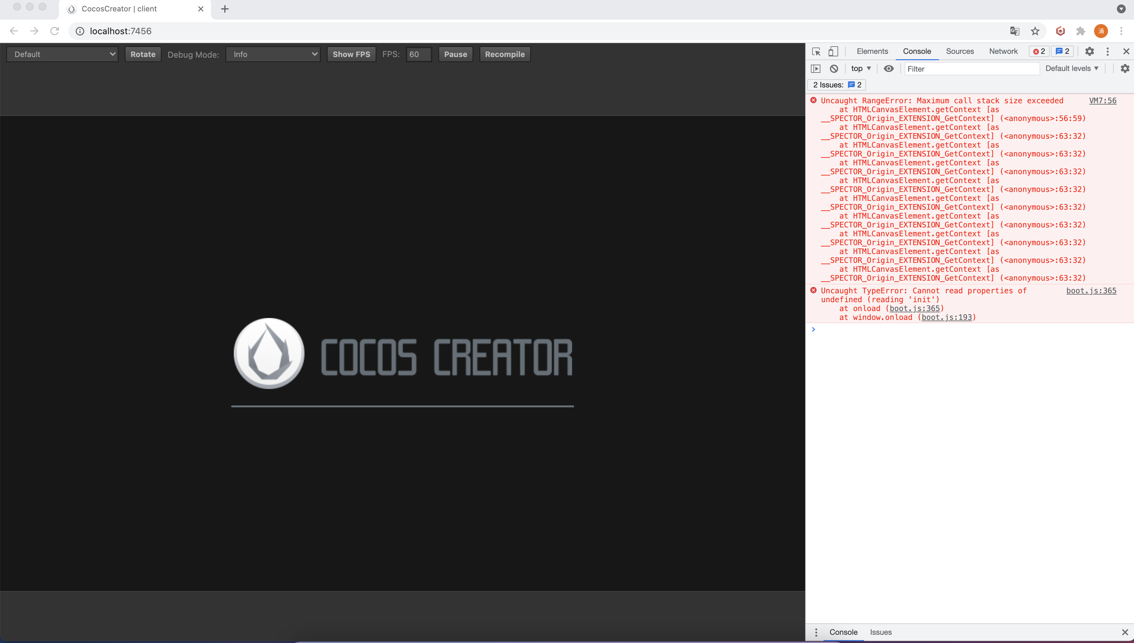Expand the Debug Mode Info dropdown
This screenshot has height=643, width=1134.
click(273, 54)
